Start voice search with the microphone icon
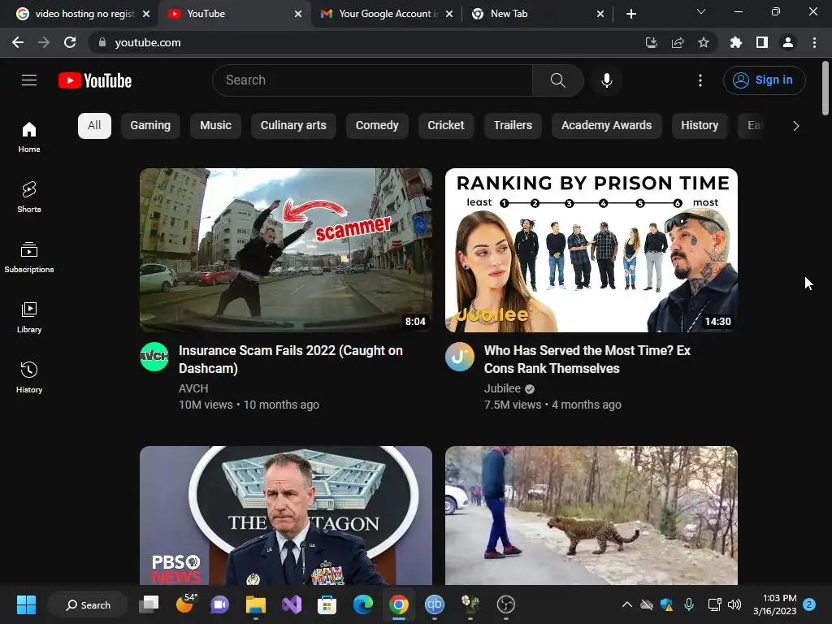 click(606, 80)
